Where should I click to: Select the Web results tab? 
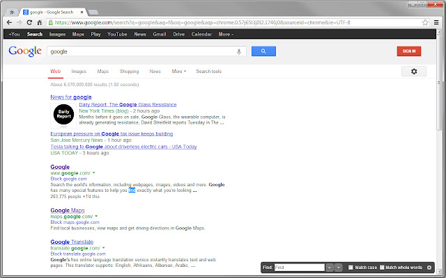pos(56,71)
